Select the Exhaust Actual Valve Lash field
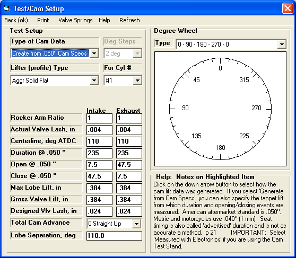The height and width of the screenshot is (258, 296). tap(129, 130)
